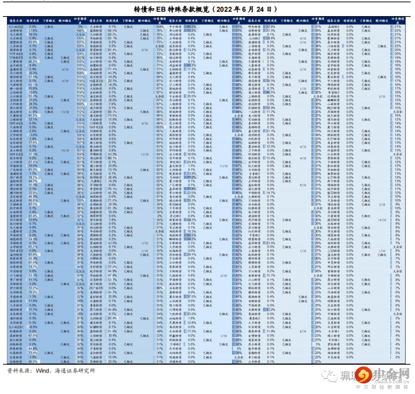The width and height of the screenshot is (415, 394).
Task: Click the 86.2% conversion progress cell
Action: coord(33,61)
